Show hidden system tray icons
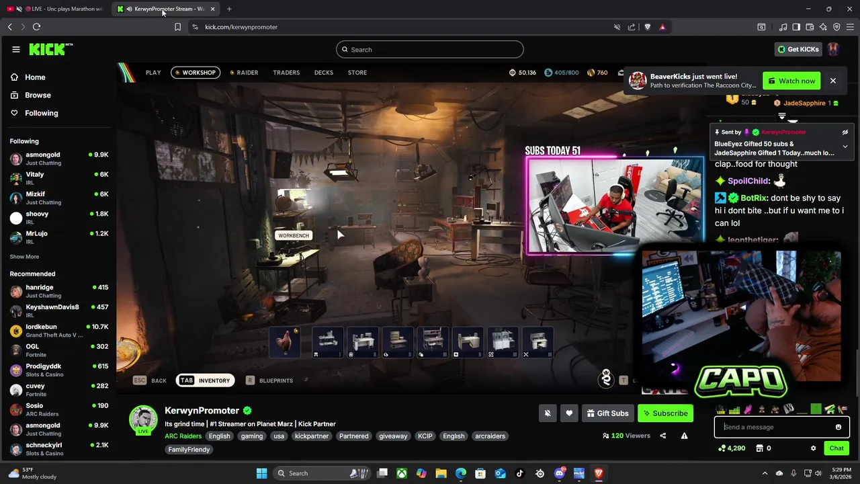Image resolution: width=860 pixels, height=484 pixels. [x=765, y=473]
